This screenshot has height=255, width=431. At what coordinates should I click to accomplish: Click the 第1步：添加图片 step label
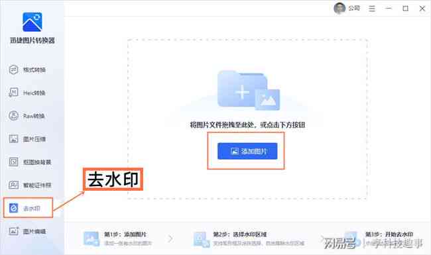(125, 234)
